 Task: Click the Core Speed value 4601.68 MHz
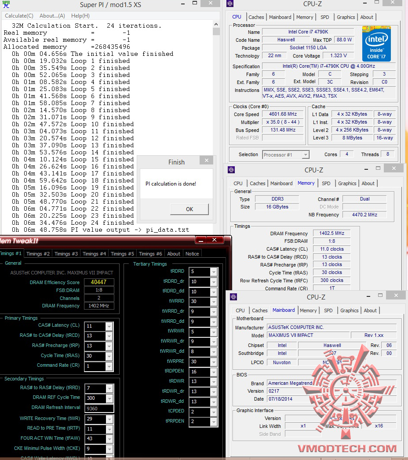pyautogui.click(x=283, y=114)
